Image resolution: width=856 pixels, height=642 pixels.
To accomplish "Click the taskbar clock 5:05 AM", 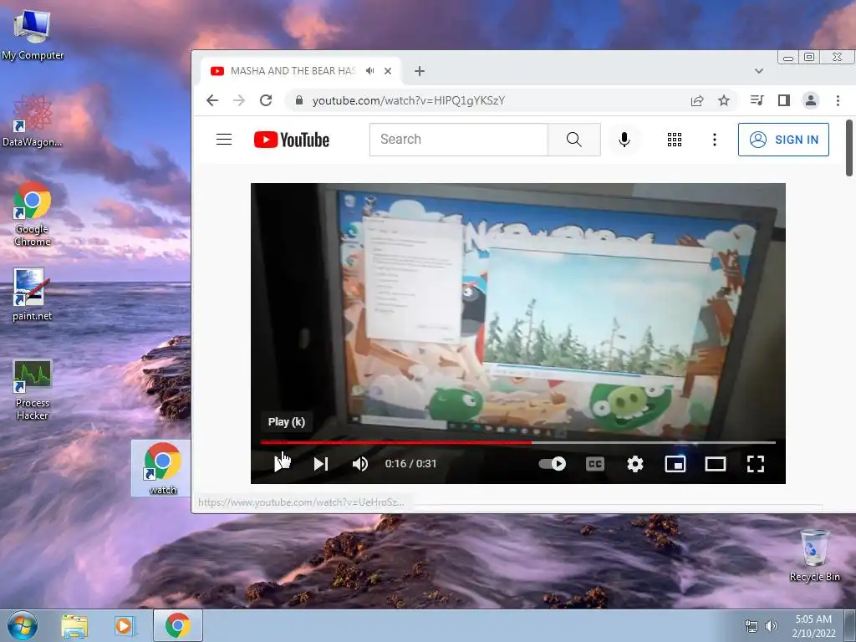I will coord(813,619).
